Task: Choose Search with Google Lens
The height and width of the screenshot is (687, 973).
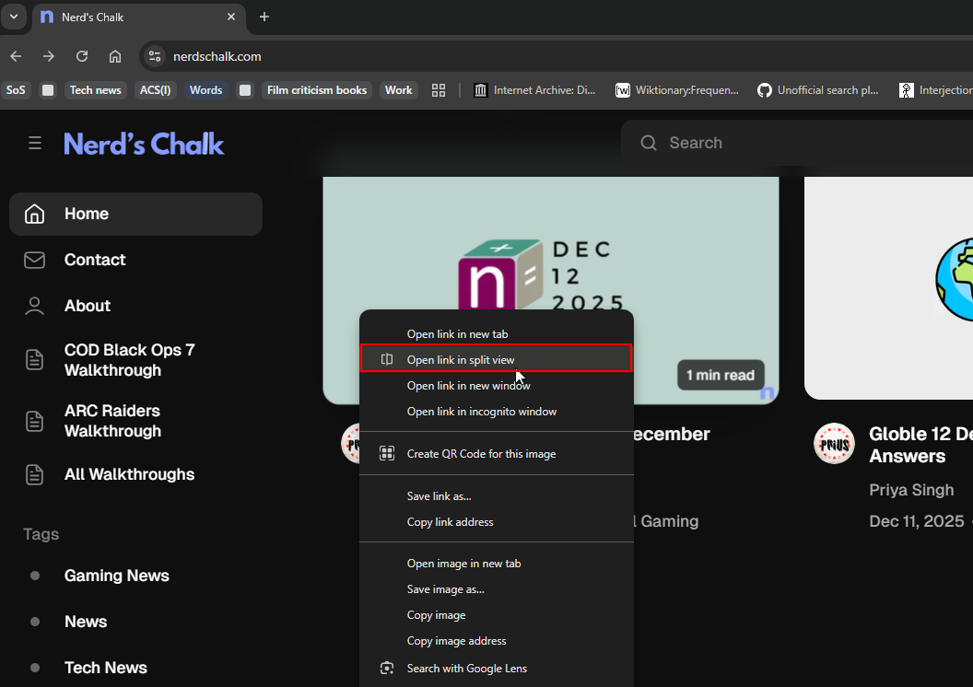Action: 466,669
